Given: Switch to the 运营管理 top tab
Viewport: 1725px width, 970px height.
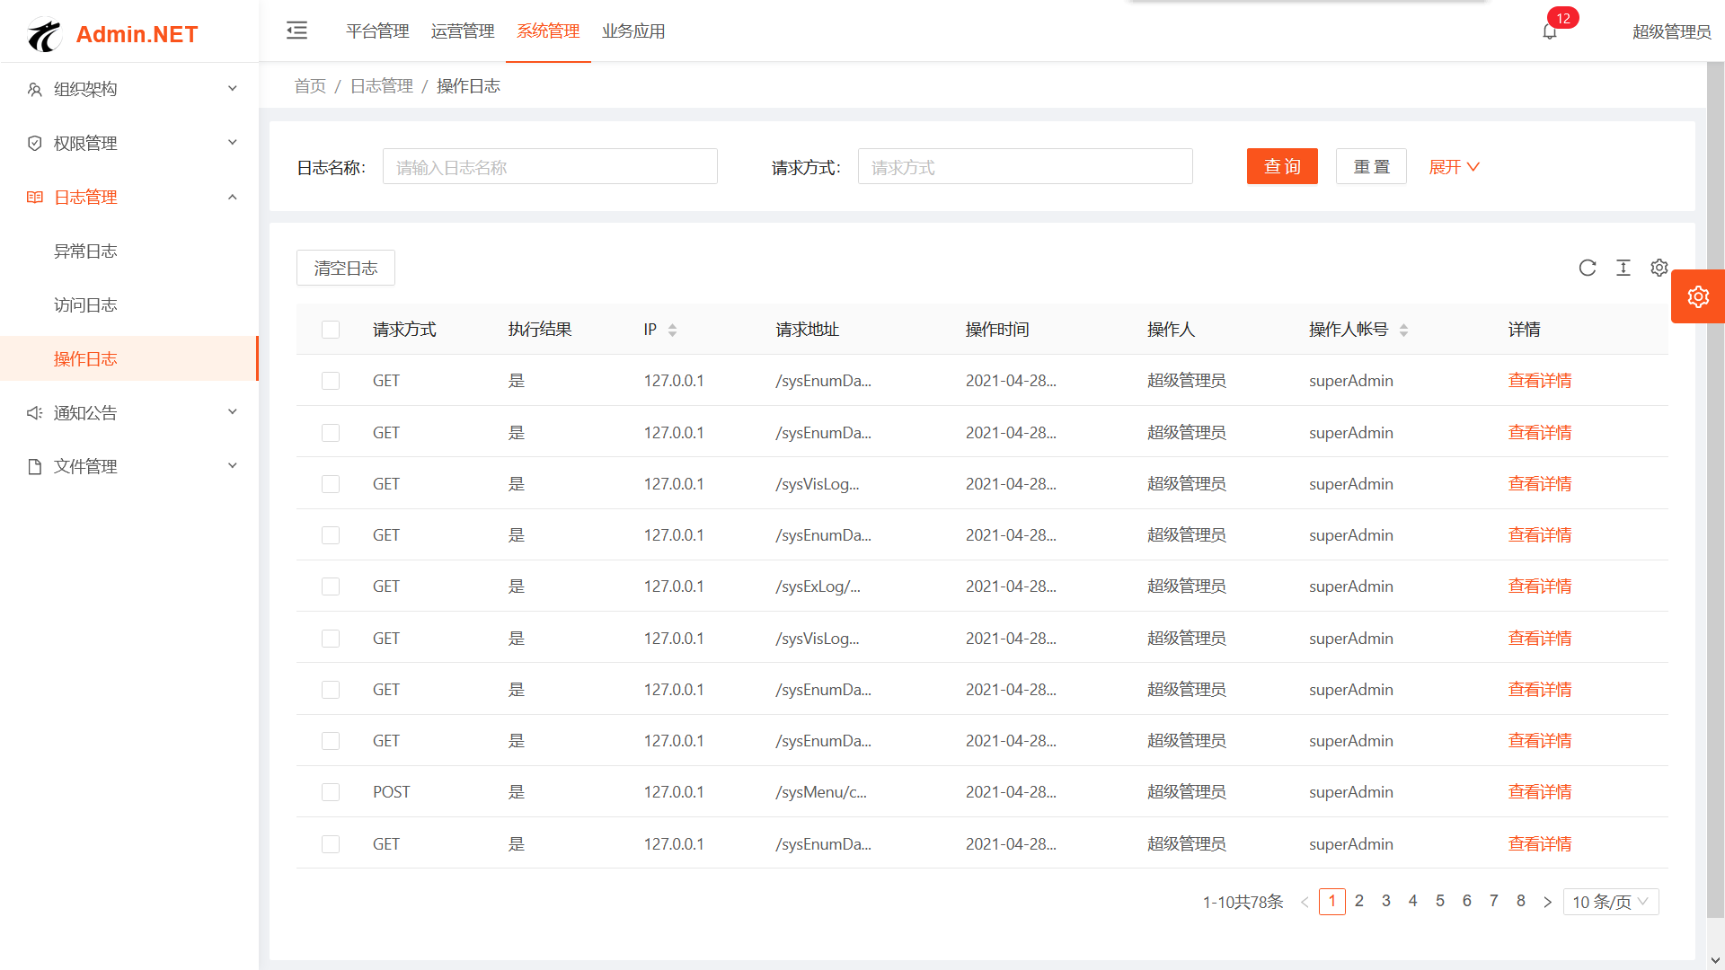Looking at the screenshot, I should click(x=463, y=31).
